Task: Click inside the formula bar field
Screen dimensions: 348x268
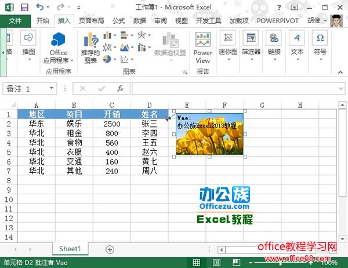Action: [234, 89]
